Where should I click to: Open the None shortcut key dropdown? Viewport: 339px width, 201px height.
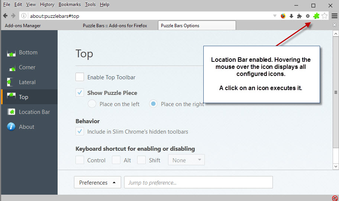(186, 160)
